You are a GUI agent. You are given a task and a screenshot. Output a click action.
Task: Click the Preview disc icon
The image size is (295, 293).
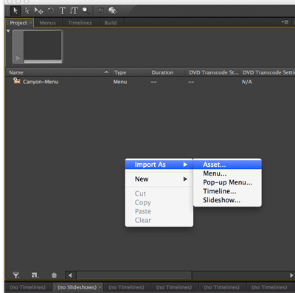pyautogui.click(x=112, y=10)
